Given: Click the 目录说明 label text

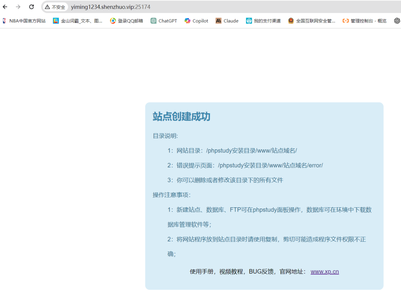Looking at the screenshot, I should [x=165, y=136].
